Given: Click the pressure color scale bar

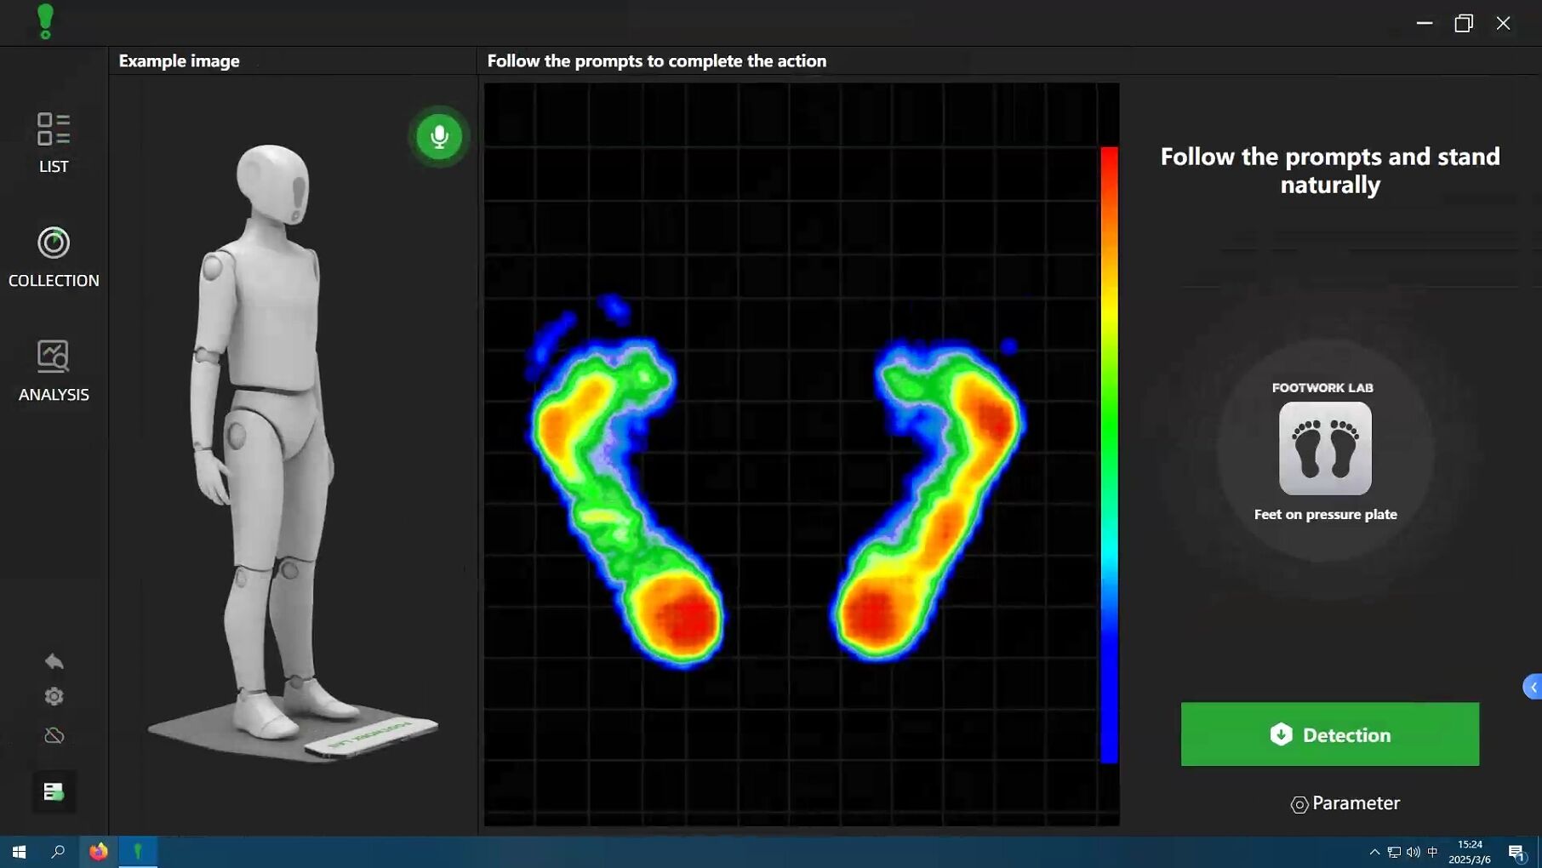Looking at the screenshot, I should 1109,455.
